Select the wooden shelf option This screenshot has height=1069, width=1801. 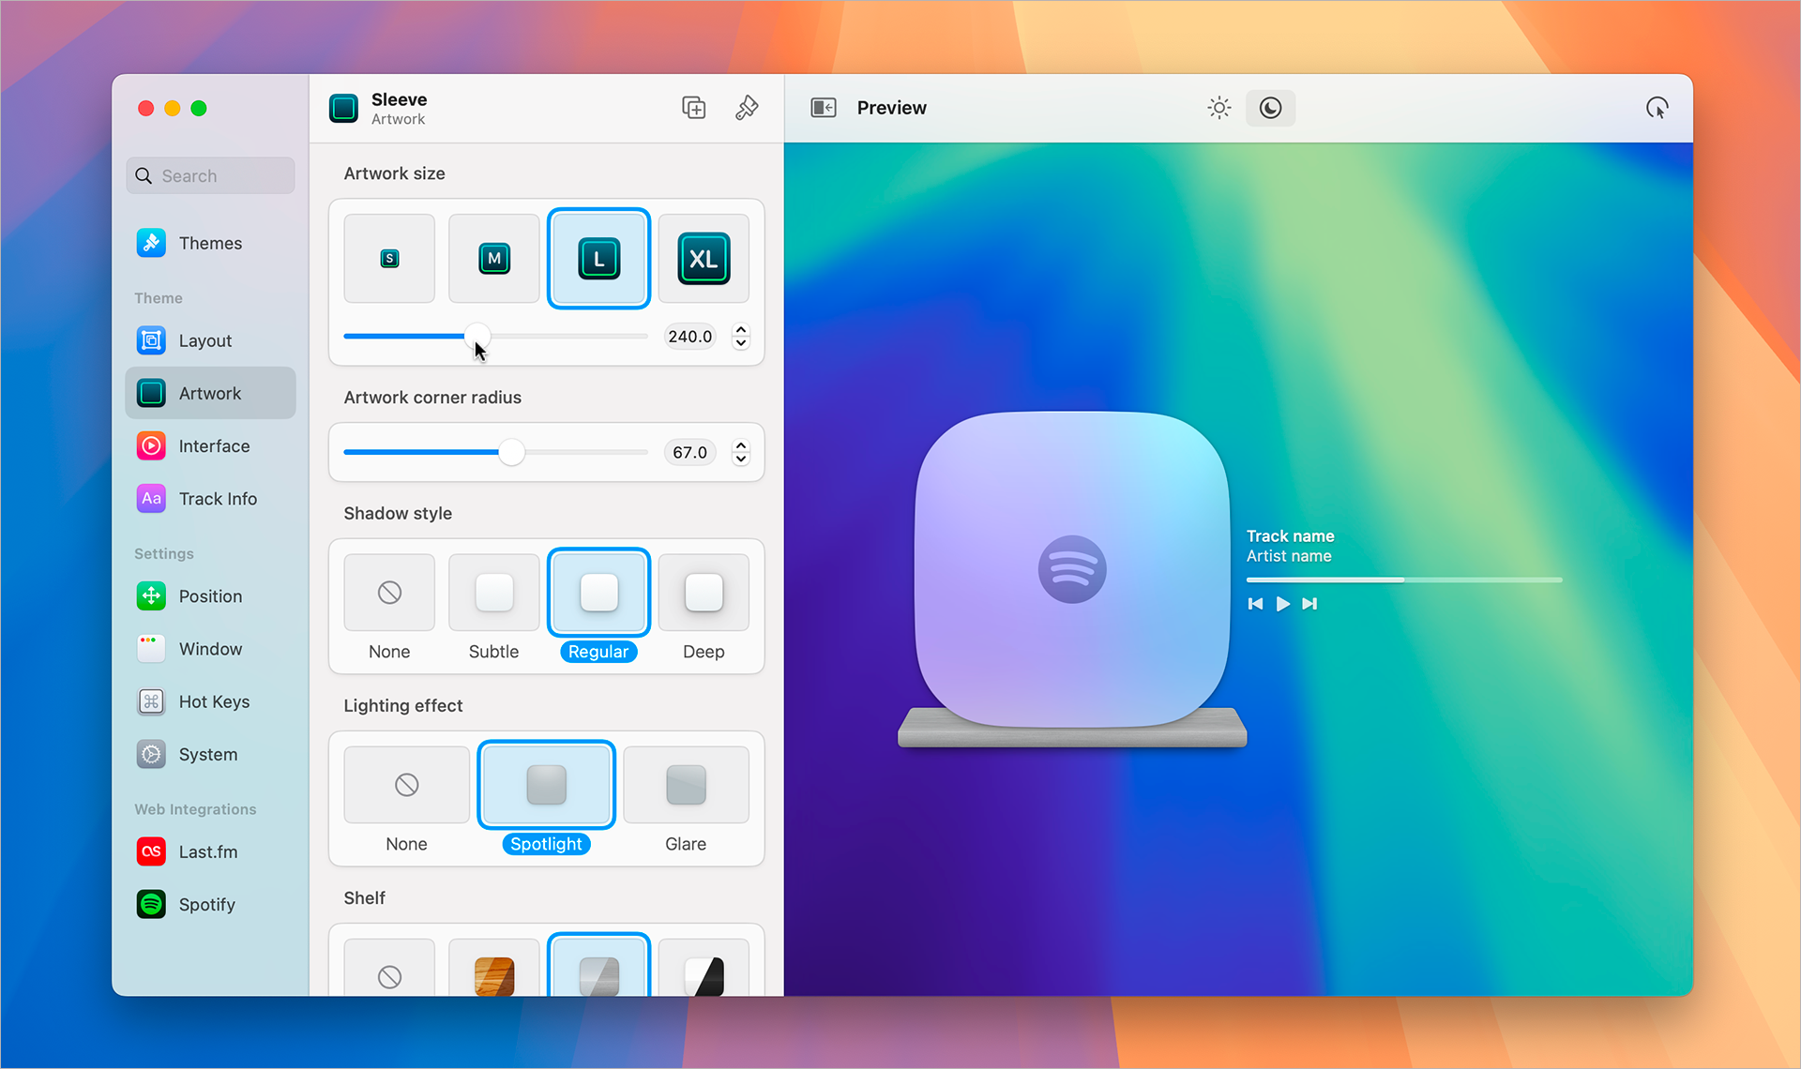point(494,968)
